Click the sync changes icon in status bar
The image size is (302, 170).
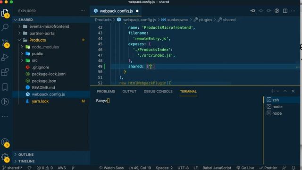click(x=29, y=168)
